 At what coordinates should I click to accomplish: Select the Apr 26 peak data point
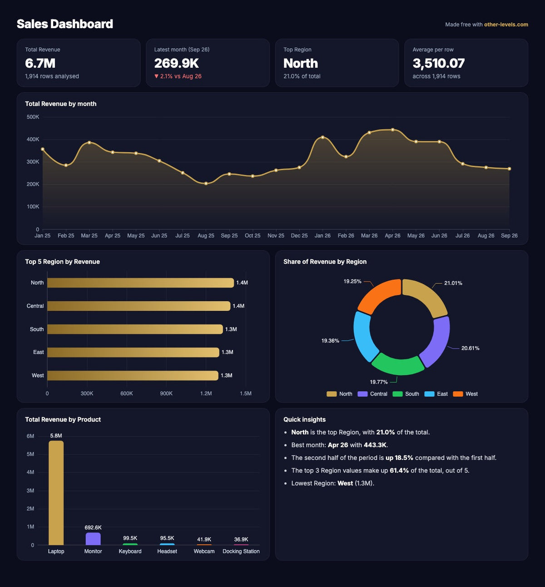coord(392,129)
